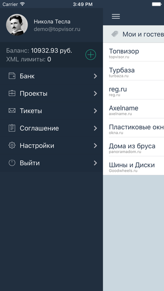
Task: Click the axelname.ru domain subtitle
Action: [120, 114]
